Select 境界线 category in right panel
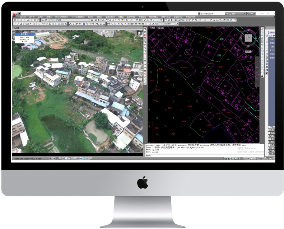 272,145
